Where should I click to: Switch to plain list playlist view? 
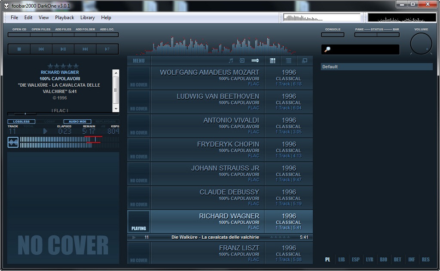pos(288,61)
